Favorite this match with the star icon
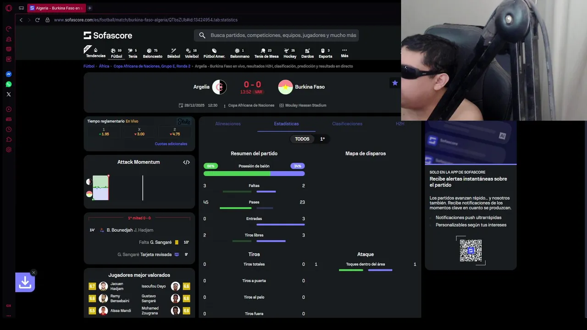This screenshot has height=330, width=587. (395, 83)
